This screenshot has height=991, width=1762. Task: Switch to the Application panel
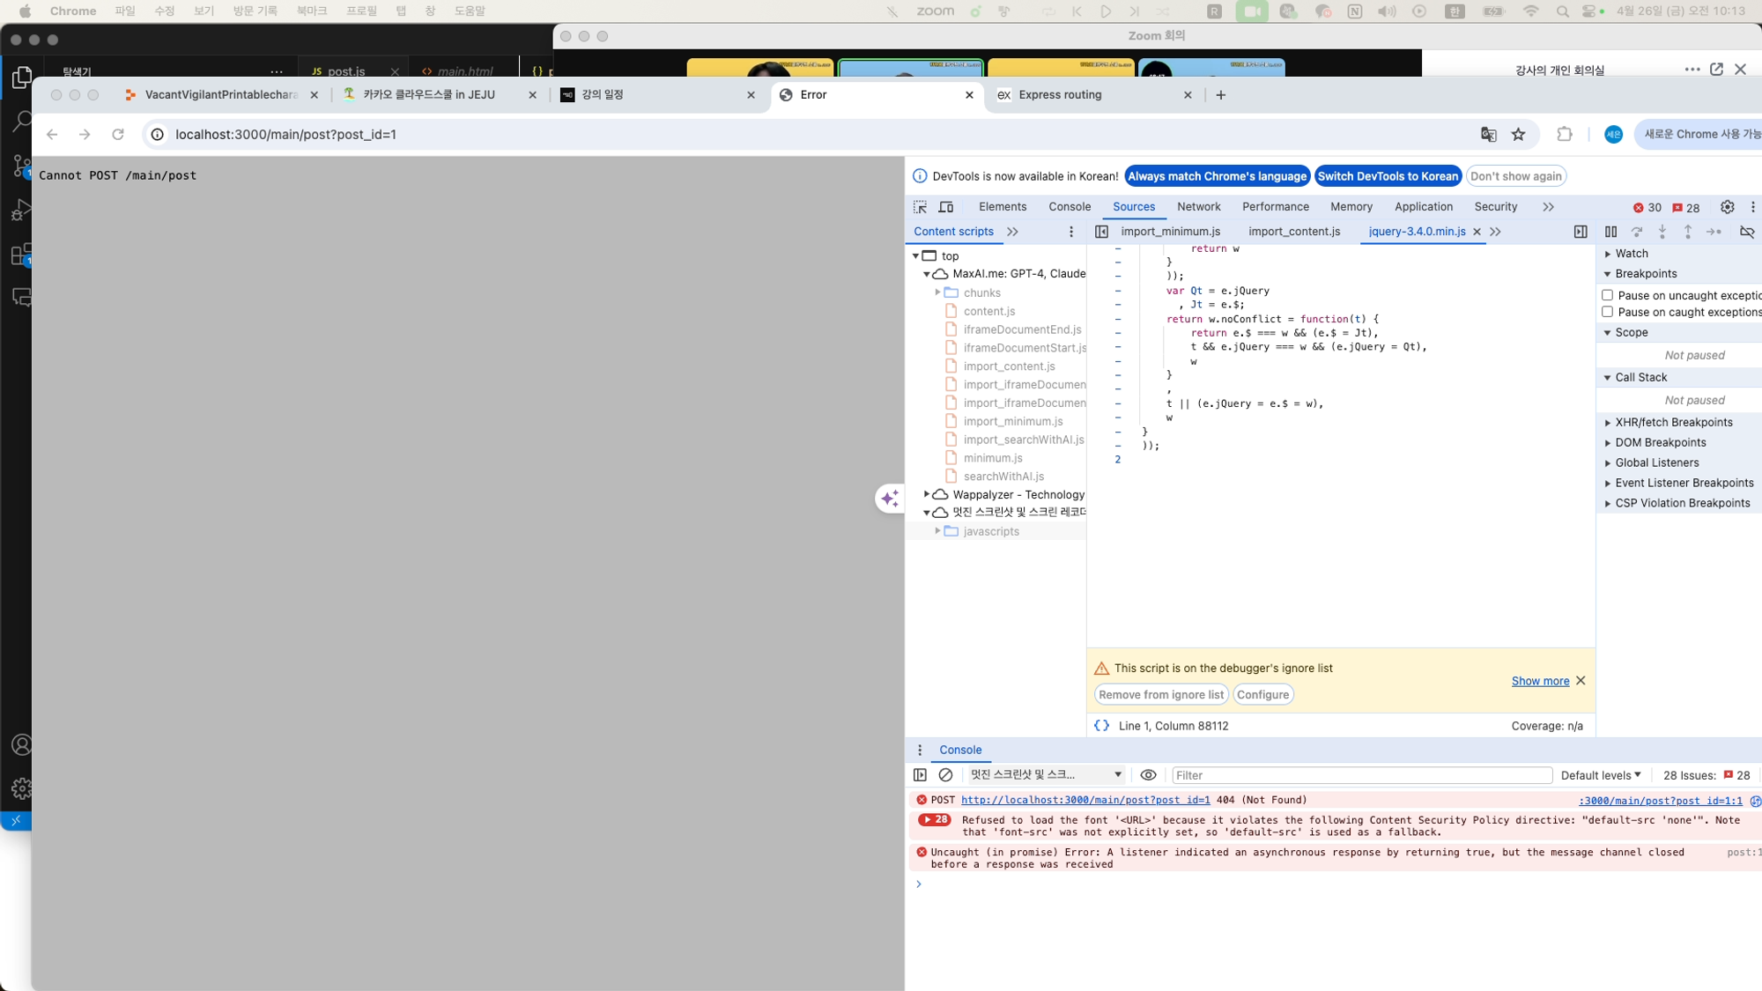point(1423,207)
